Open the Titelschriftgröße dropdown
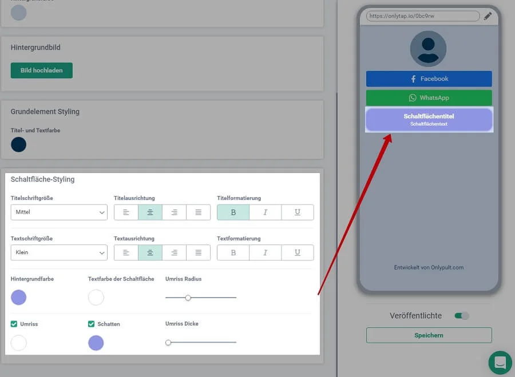The height and width of the screenshot is (377, 515). pos(59,212)
